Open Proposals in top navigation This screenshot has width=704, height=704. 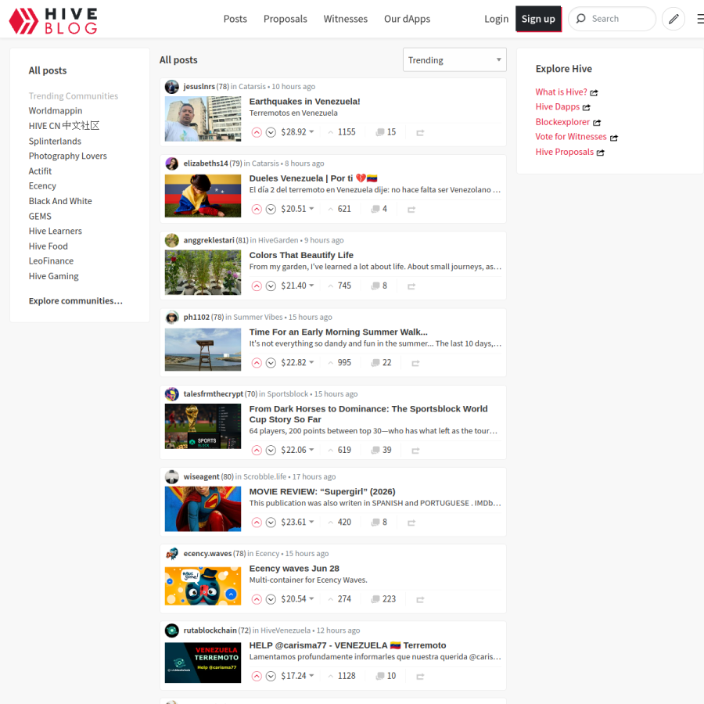(x=285, y=19)
